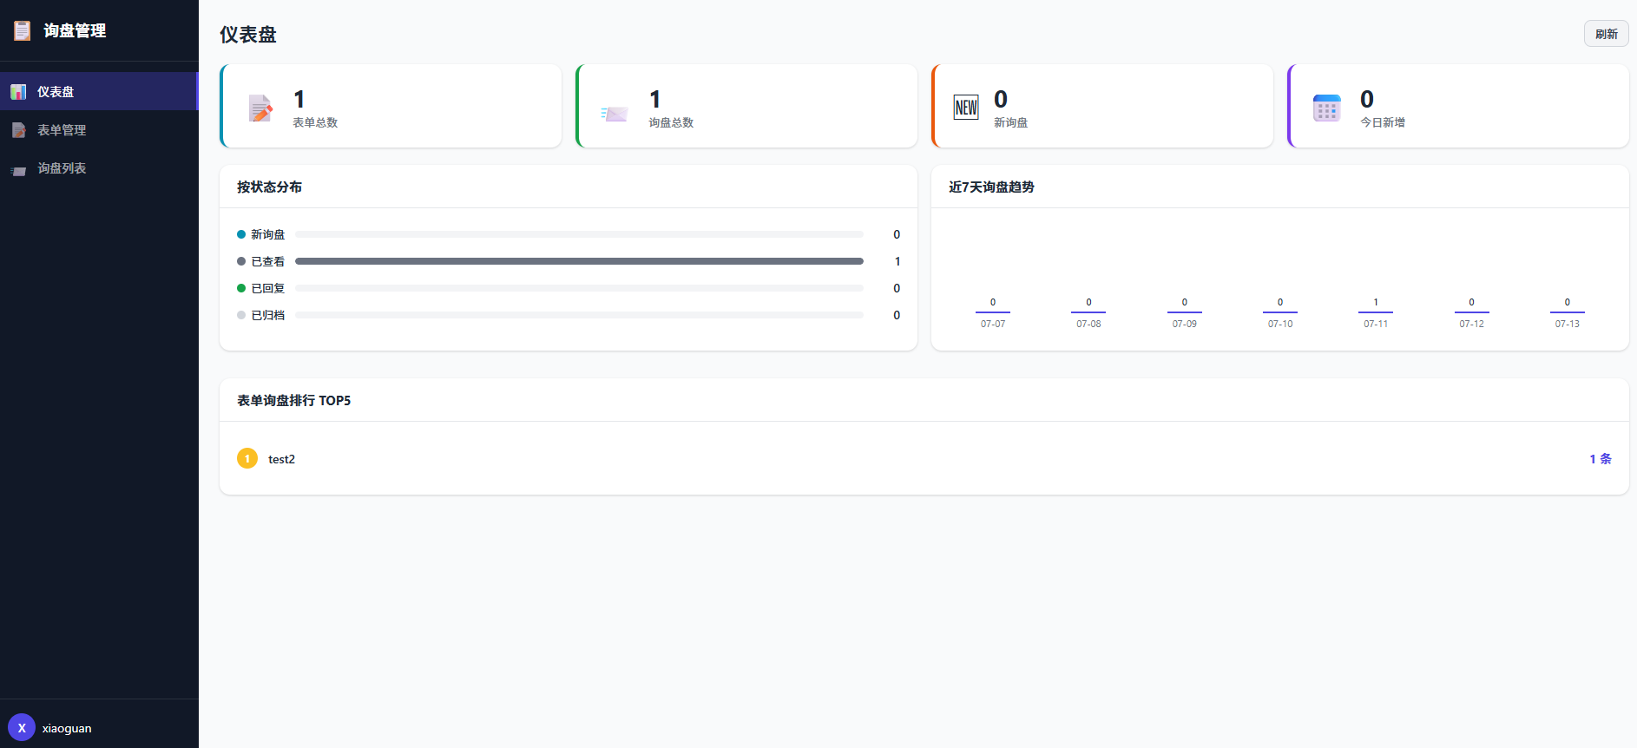This screenshot has width=1637, height=748.
Task: Click the 询盘列表 envelope icon in sidebar
Action: click(x=18, y=170)
